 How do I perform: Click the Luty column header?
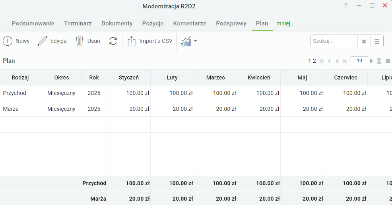[172, 77]
